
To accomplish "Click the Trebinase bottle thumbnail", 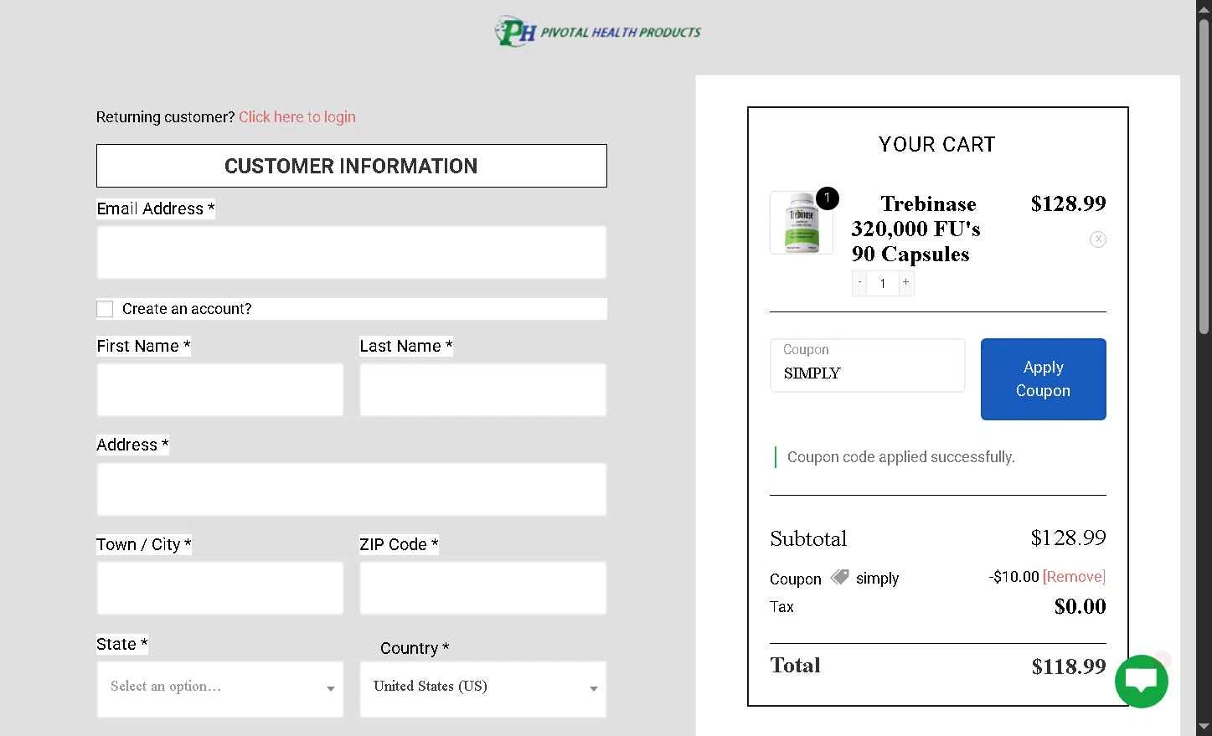I will click(x=801, y=223).
